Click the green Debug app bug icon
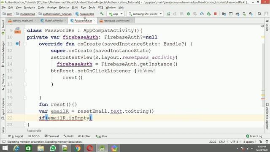Screen dimensions: 270x152 pyautogui.click(x=189, y=14)
